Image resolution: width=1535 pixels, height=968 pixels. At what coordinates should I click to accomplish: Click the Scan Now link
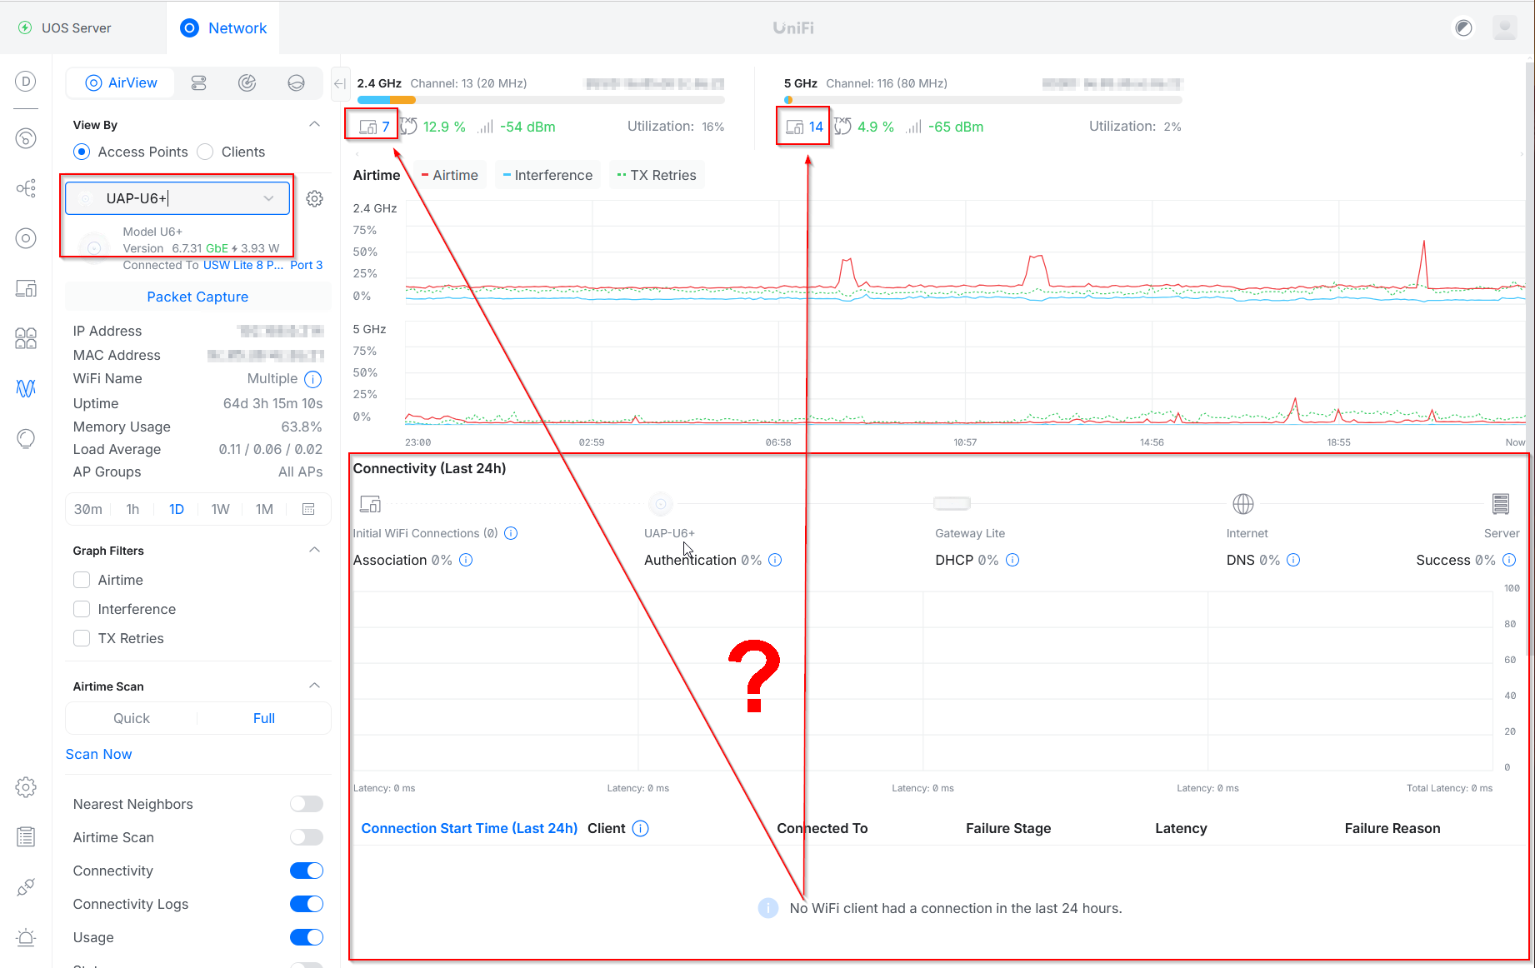(x=98, y=754)
